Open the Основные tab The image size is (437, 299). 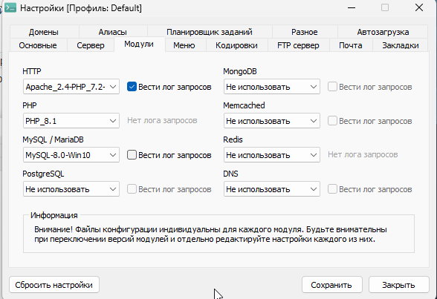tap(38, 45)
